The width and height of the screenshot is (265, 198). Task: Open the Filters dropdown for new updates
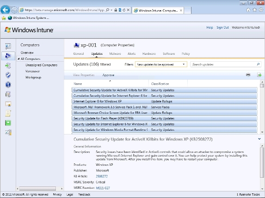[x=161, y=64]
